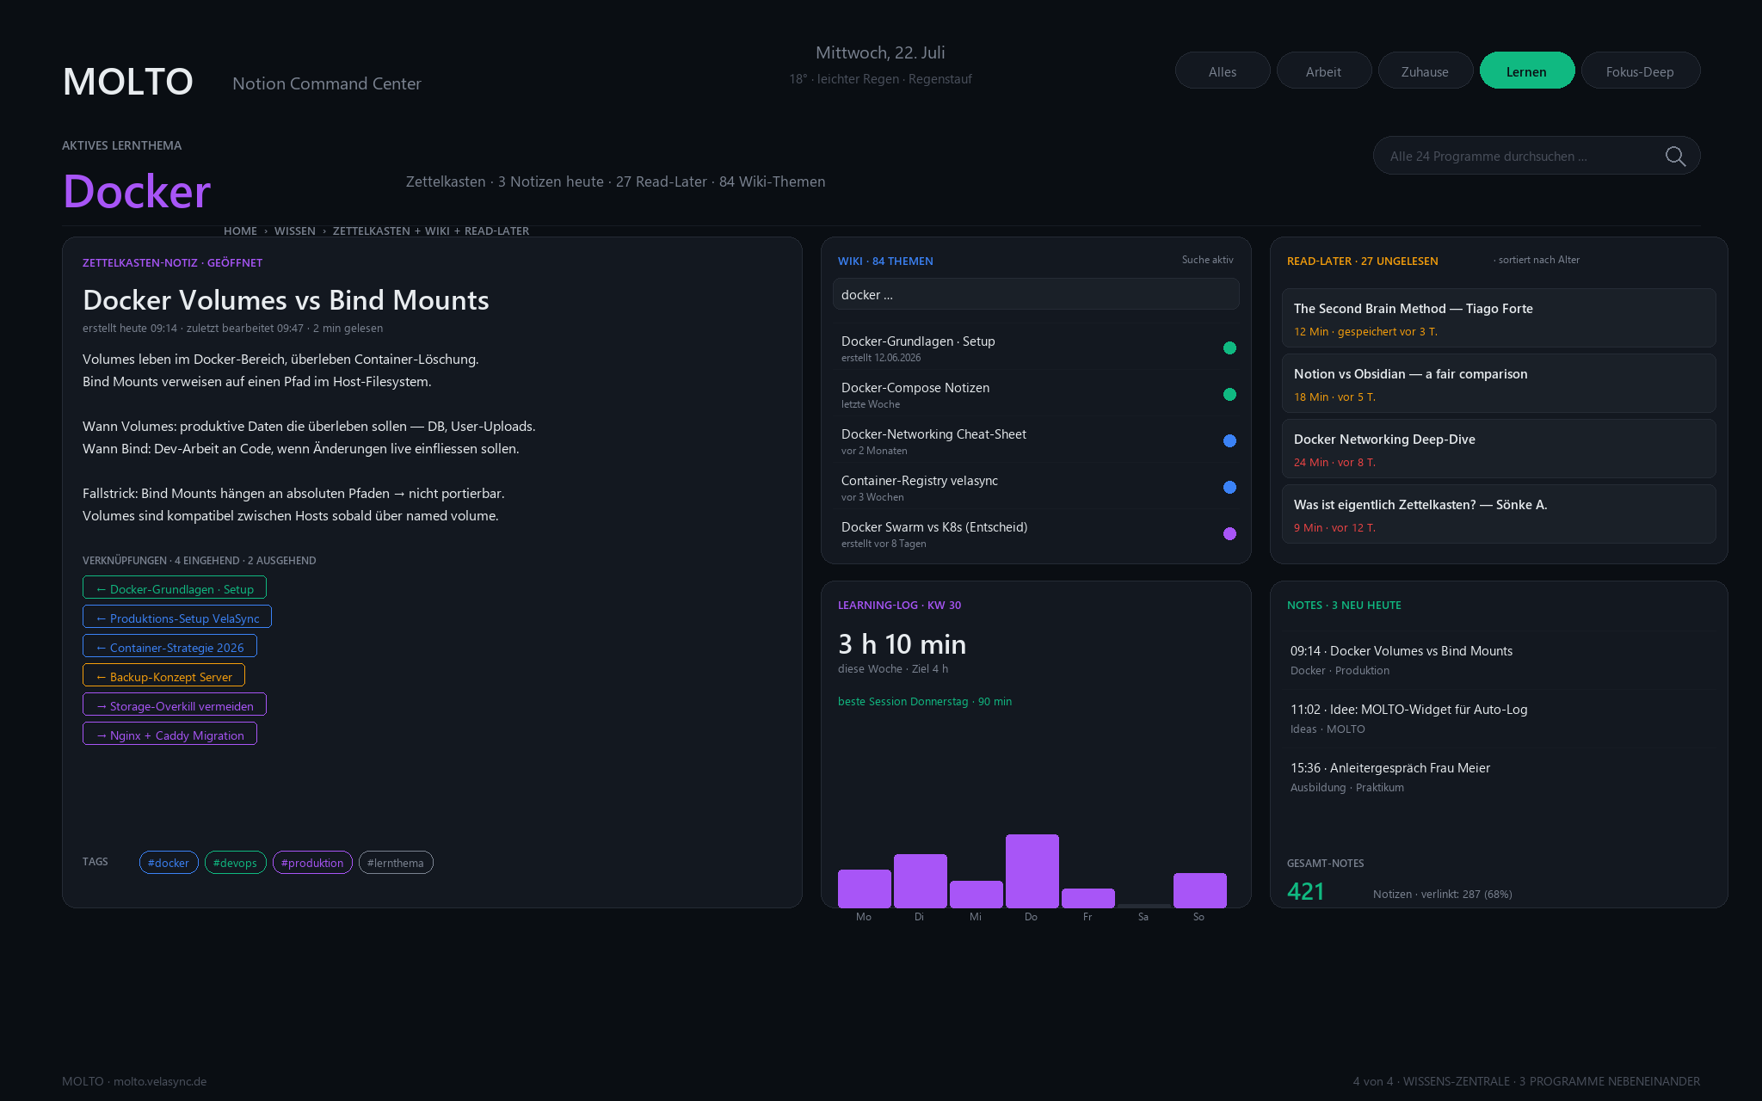Switch to the Arbeit filter
The width and height of the screenshot is (1762, 1101).
tap(1323, 71)
